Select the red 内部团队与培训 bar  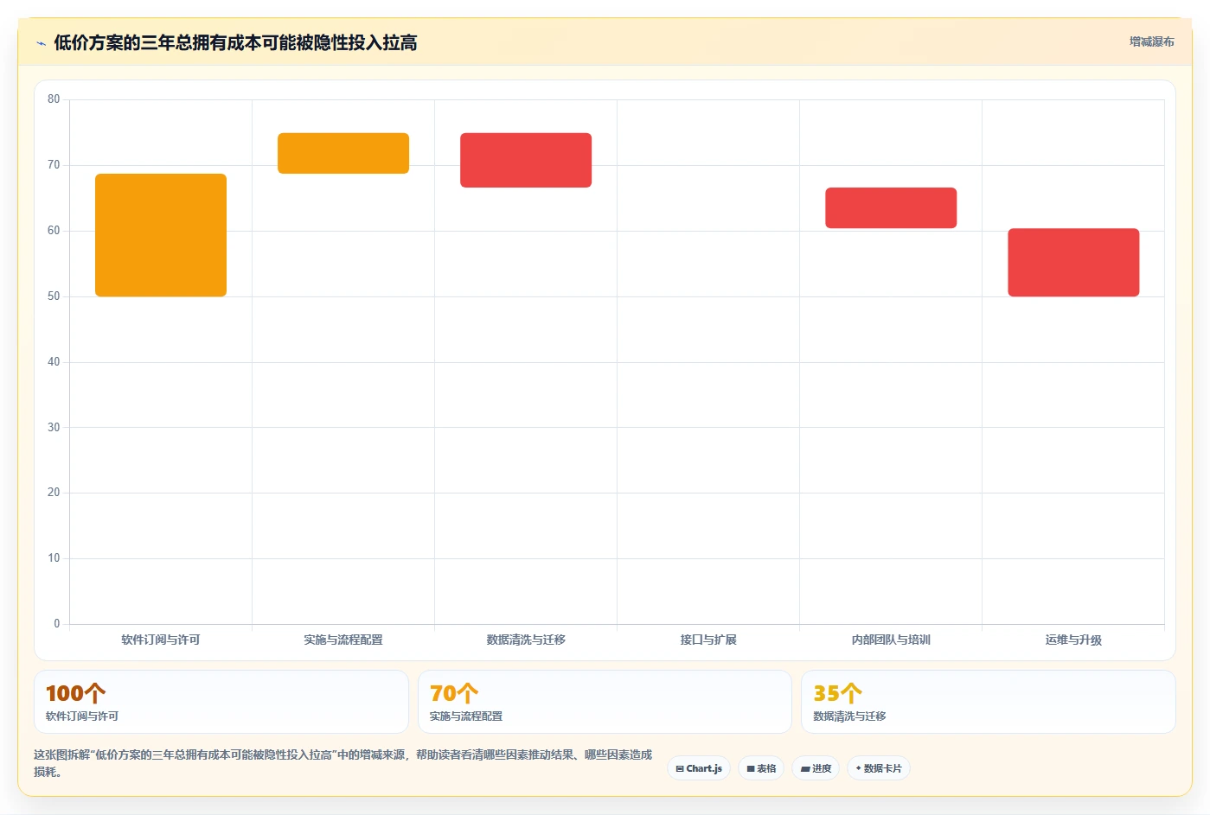(x=891, y=207)
